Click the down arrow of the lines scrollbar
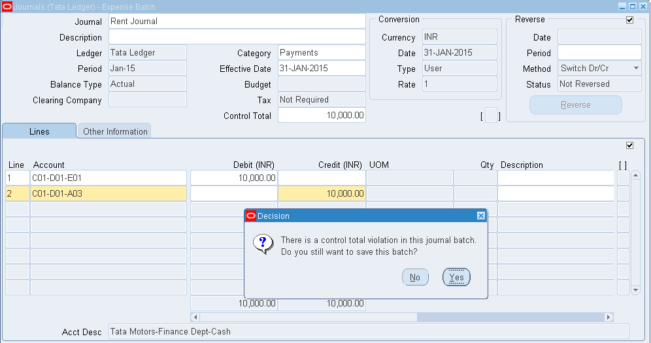 coord(635,289)
